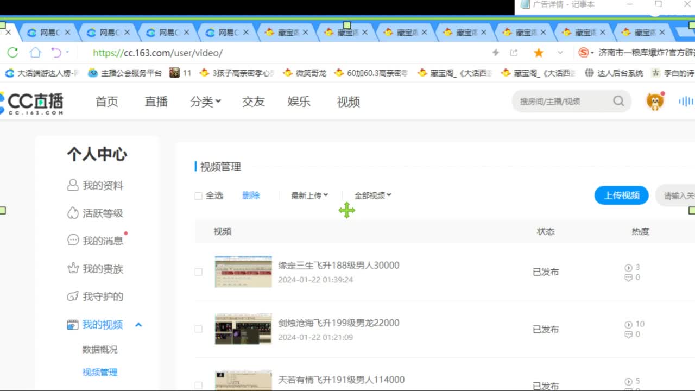Click the lightning speed-mode icon in address bar
Image resolution: width=695 pixels, height=391 pixels.
[x=495, y=53]
